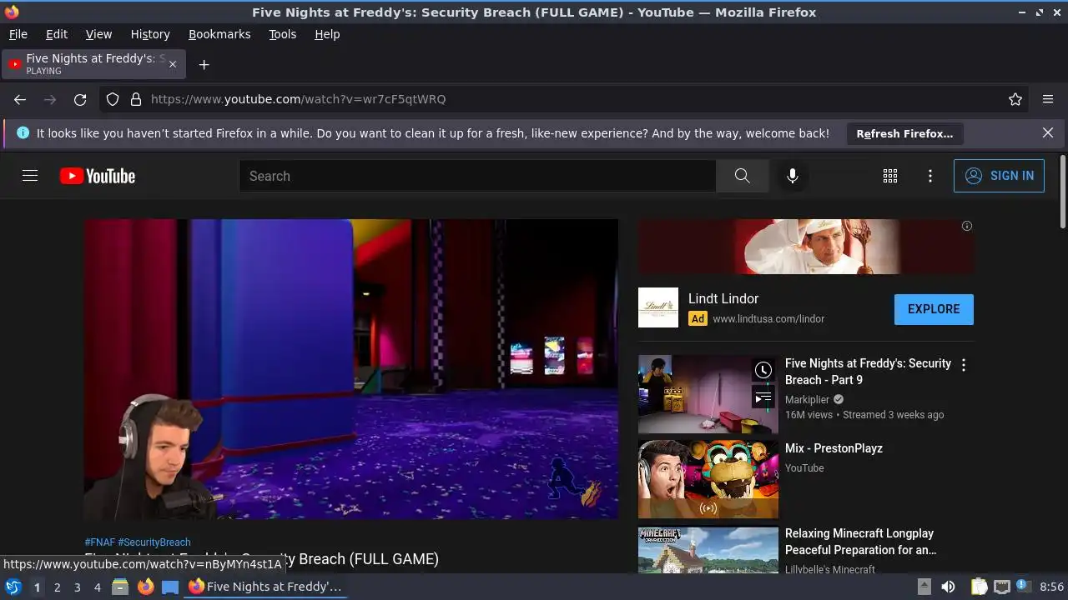Select Firefox window in taskbar
This screenshot has width=1068, height=600.
[x=265, y=587]
